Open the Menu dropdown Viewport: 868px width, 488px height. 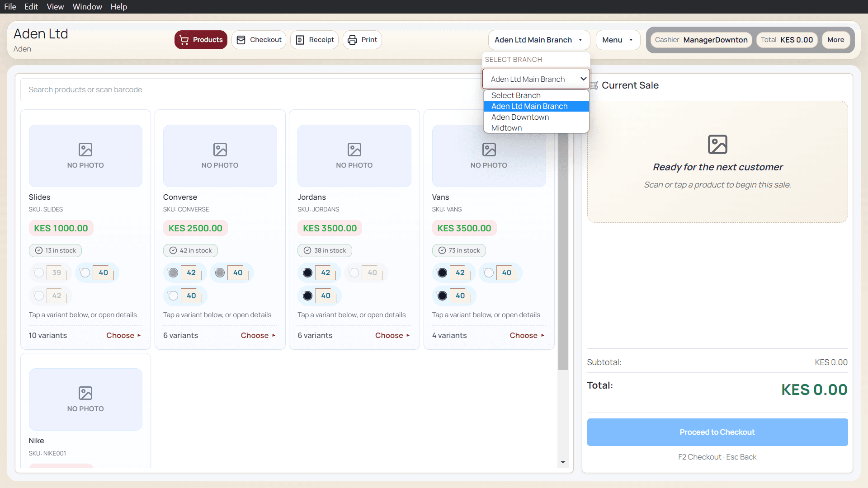click(x=618, y=40)
